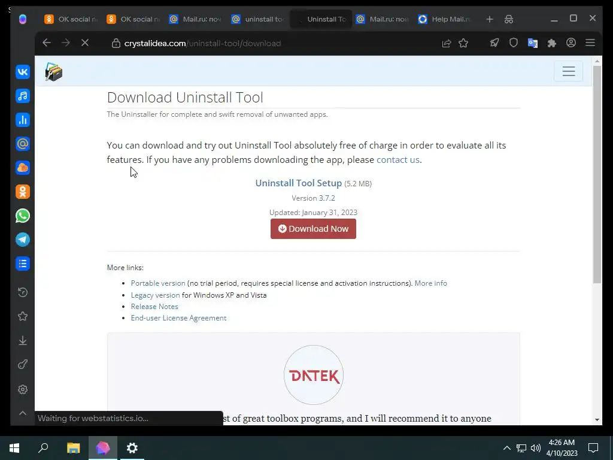Open the Portable version link

coord(158,283)
